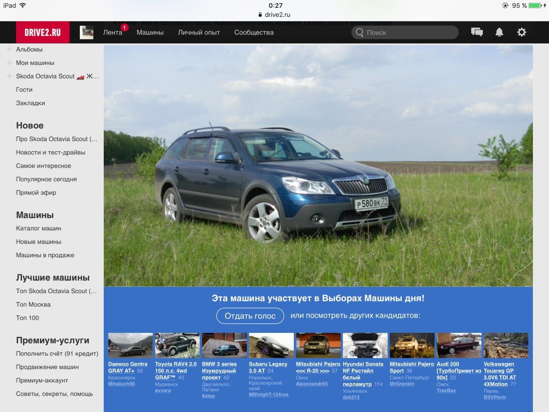Open Премиум-аккаунт link
The width and height of the screenshot is (549, 412).
coord(42,380)
